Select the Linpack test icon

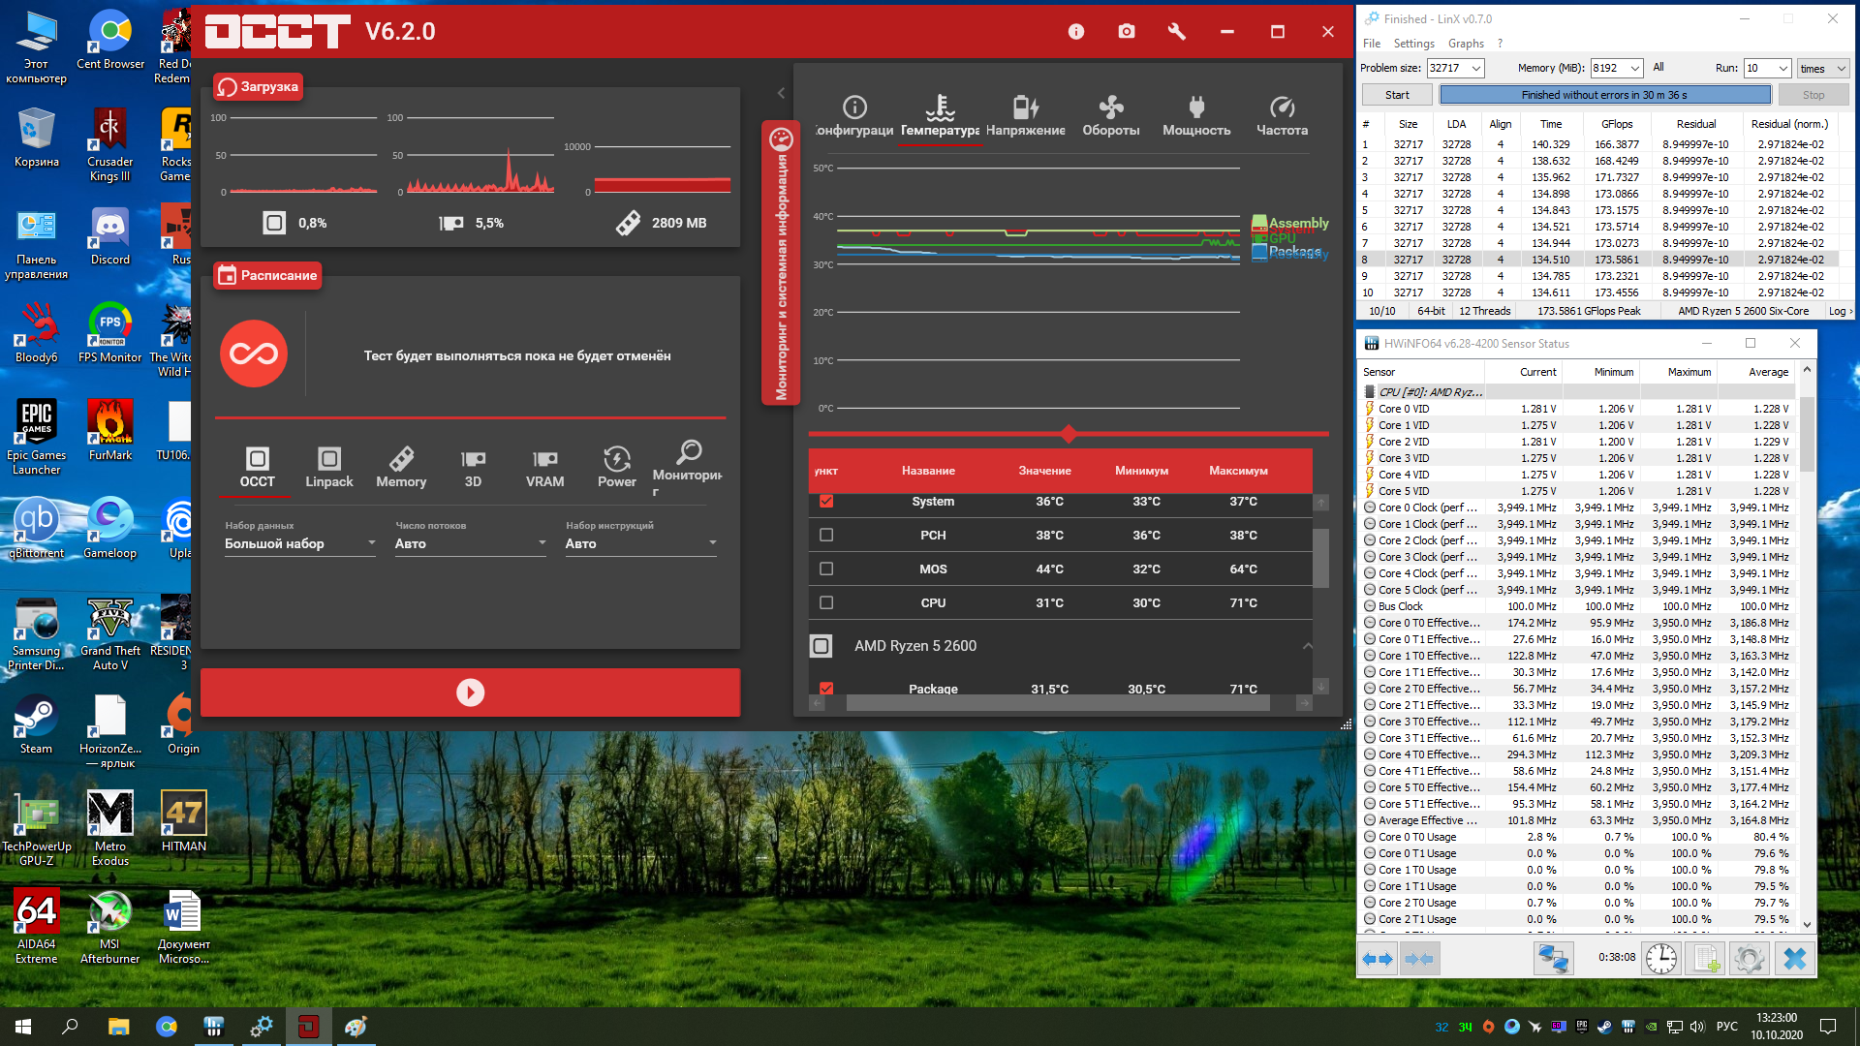pos(329,467)
